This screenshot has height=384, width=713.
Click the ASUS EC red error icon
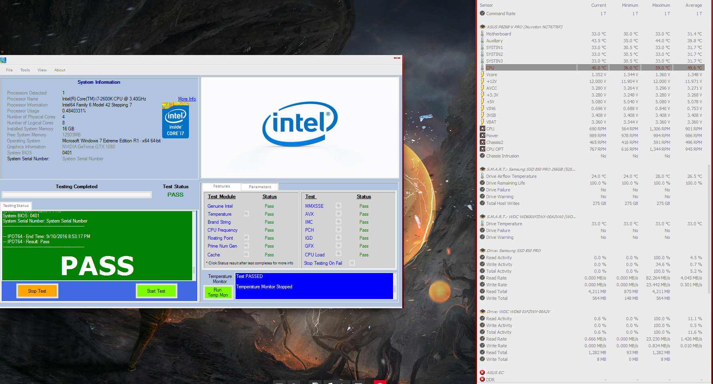(482, 372)
